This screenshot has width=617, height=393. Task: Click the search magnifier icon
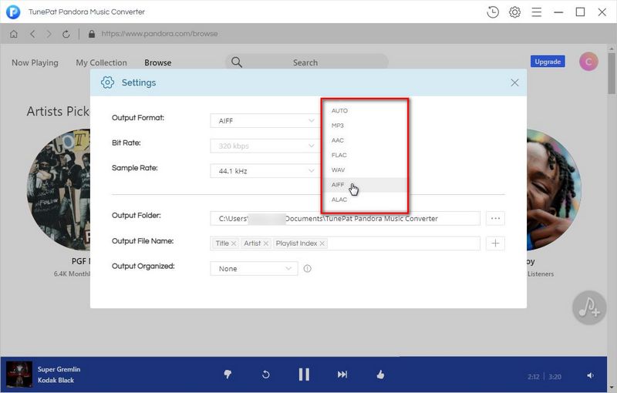pyautogui.click(x=237, y=62)
